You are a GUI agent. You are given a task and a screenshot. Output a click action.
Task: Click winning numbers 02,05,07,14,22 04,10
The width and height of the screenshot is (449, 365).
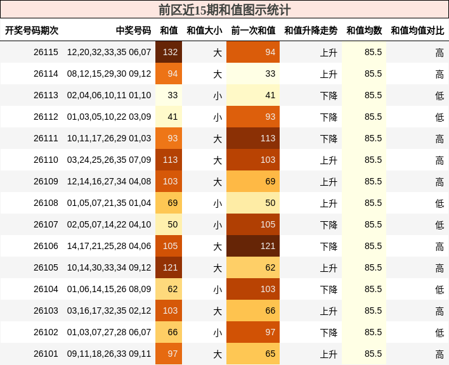click(109, 224)
